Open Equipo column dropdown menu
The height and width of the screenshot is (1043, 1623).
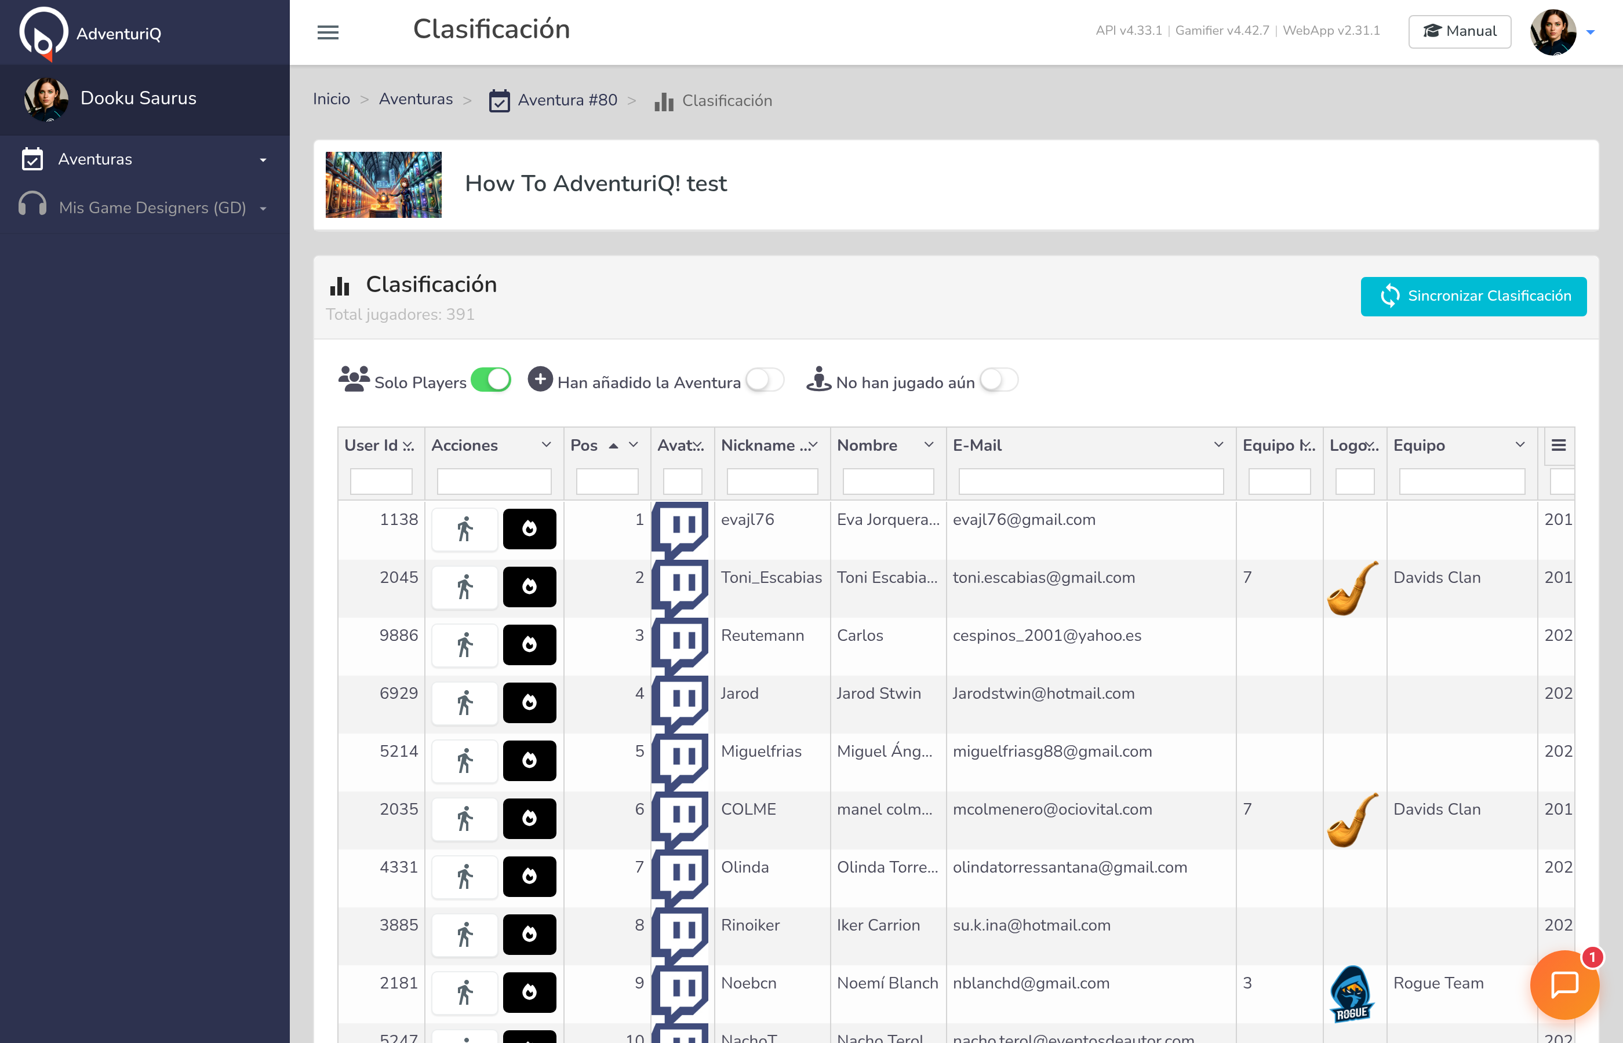point(1520,445)
